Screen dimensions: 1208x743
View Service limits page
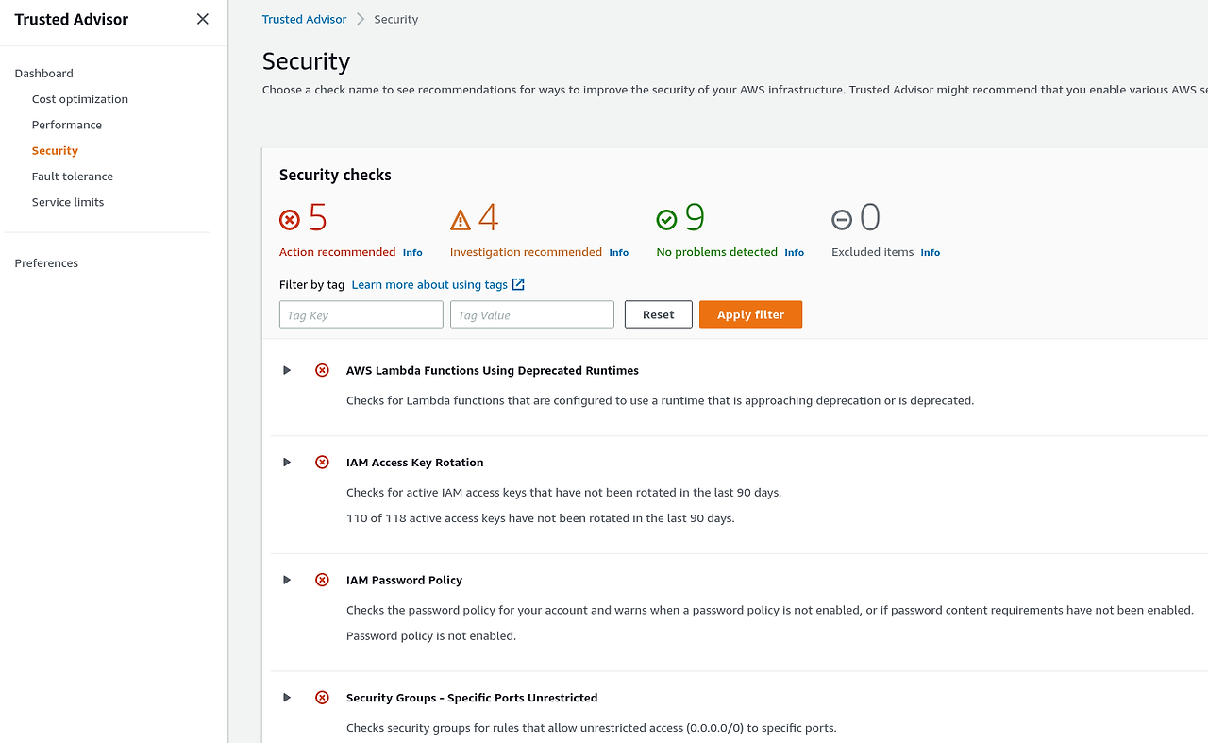[68, 202]
